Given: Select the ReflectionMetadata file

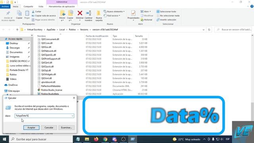Looking at the screenshot, I should 51,86.
